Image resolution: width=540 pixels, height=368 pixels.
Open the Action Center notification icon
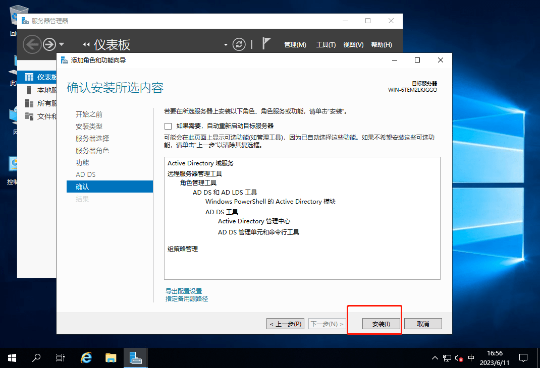coord(523,358)
